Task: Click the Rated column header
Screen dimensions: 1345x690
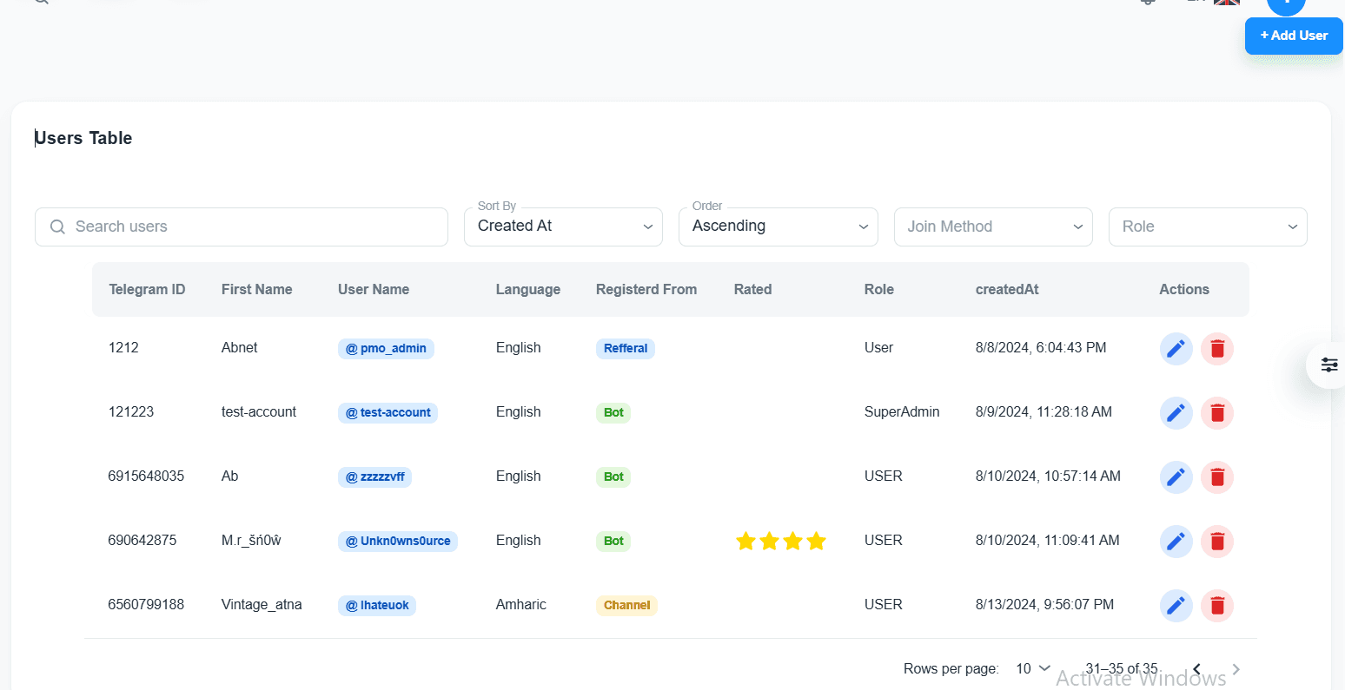Action: click(x=752, y=290)
